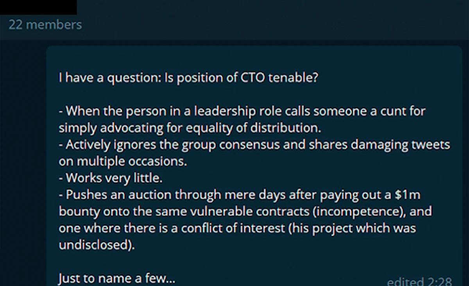Click the line "- Actively ignores the group consensus"

254,145
